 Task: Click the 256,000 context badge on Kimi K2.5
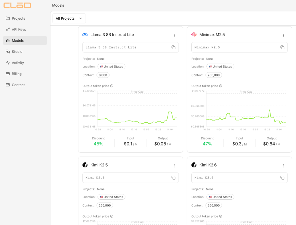click(105, 205)
